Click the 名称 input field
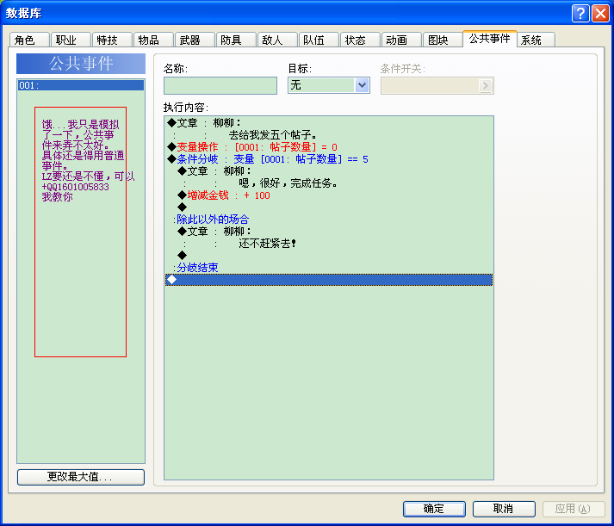Screen dimensions: 614x526 point(220,85)
